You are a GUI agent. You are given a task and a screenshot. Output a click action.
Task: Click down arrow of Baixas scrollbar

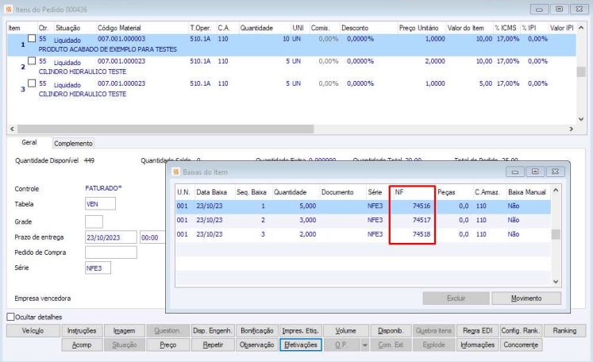click(556, 282)
